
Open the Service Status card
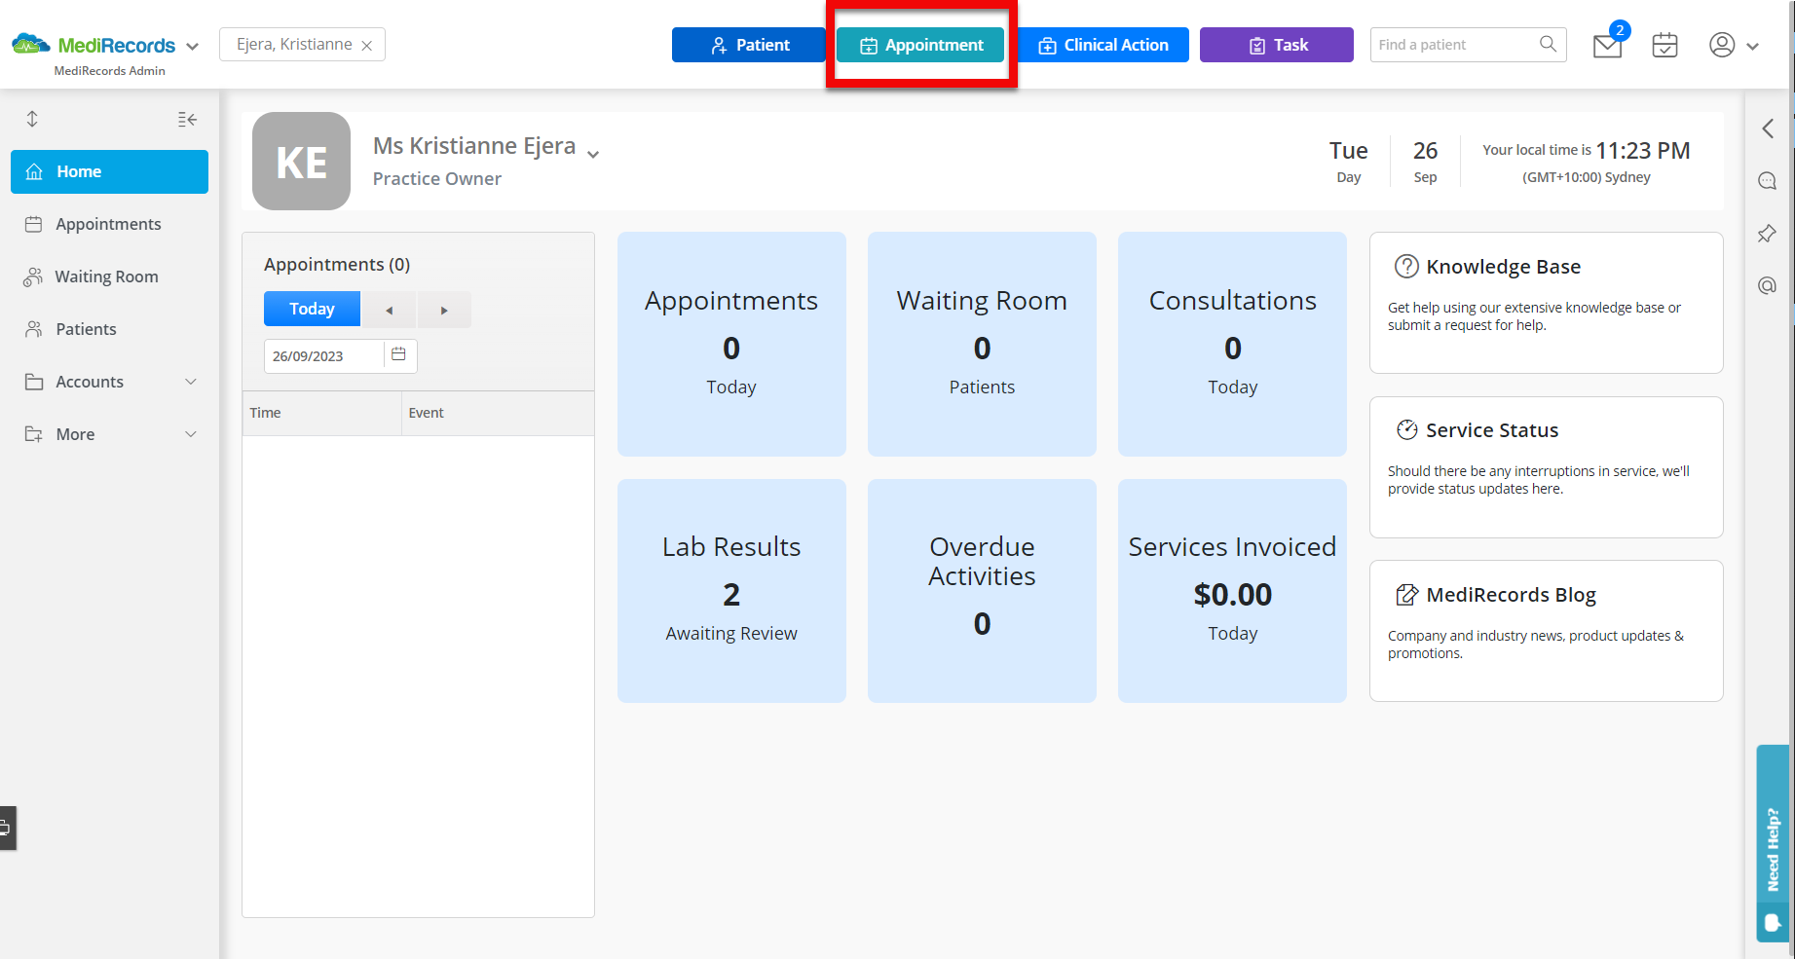[x=1547, y=467]
